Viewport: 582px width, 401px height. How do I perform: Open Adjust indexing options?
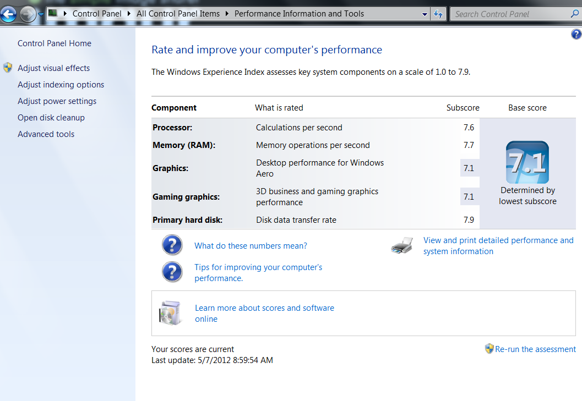click(61, 85)
